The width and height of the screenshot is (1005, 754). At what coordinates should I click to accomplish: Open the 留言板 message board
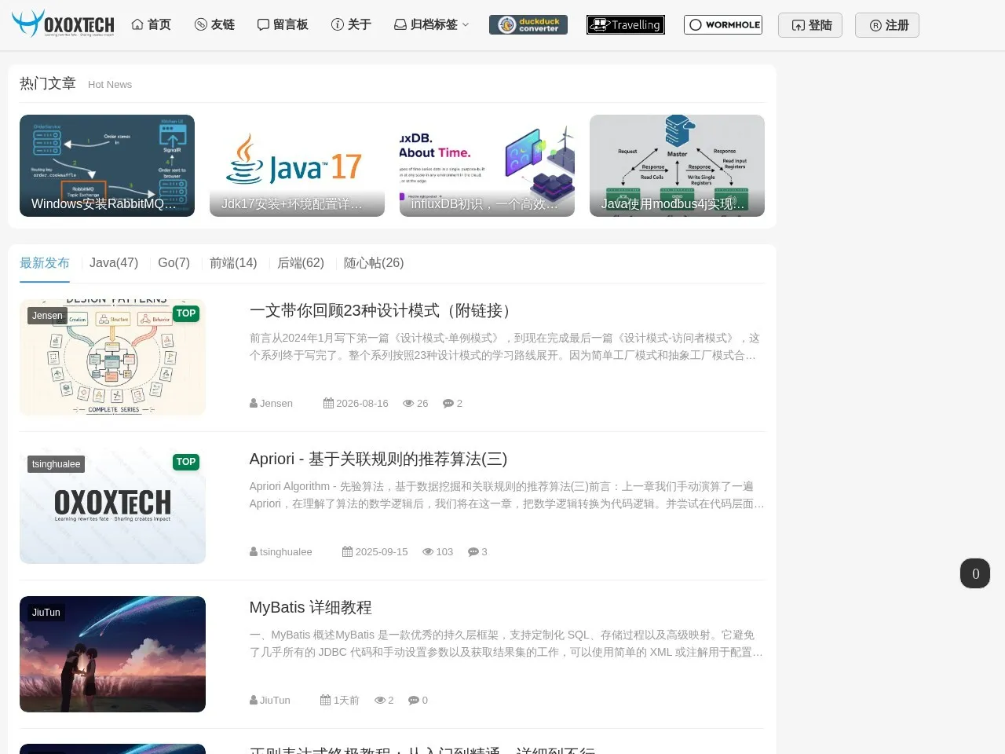(283, 25)
